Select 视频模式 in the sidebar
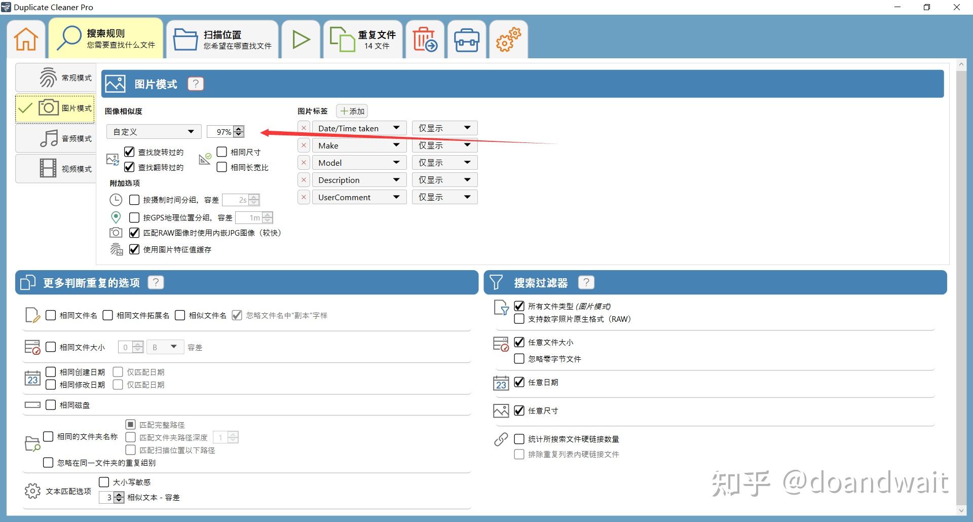973x522 pixels. tap(56, 169)
